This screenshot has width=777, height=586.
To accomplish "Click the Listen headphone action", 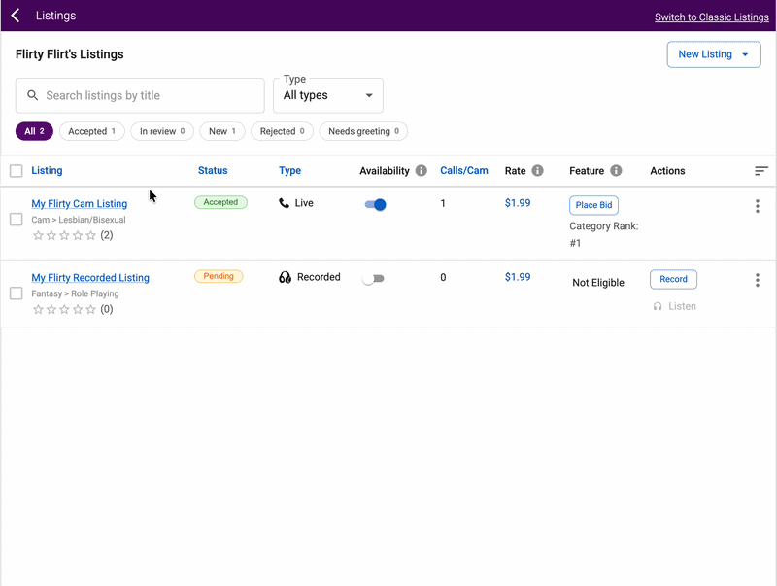I will pyautogui.click(x=675, y=306).
